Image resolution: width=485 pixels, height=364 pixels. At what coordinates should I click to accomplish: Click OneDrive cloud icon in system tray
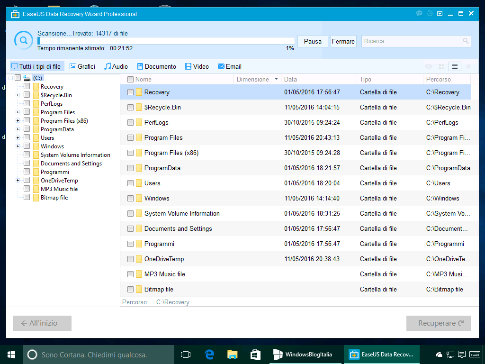click(439, 355)
